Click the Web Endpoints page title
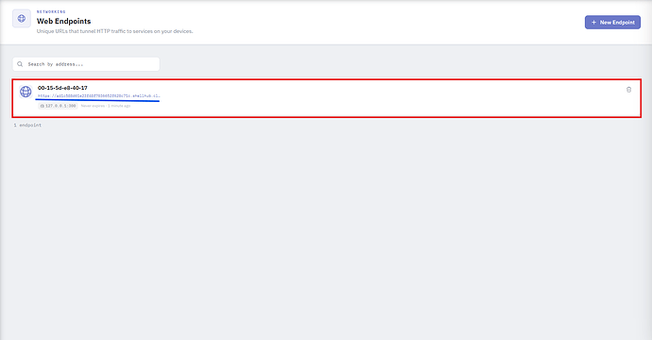 click(63, 21)
